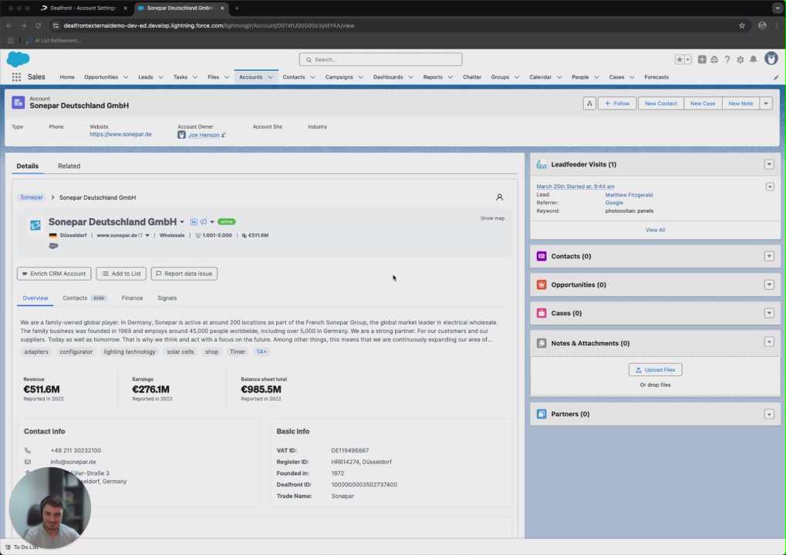This screenshot has height=555, width=786.
Task: Open the Leadfeeder Visits panel dropdown
Action: [x=769, y=164]
